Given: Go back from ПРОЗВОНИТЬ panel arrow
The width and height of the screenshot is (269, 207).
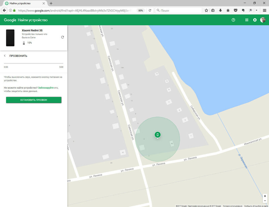Looking at the screenshot, I should click(x=5, y=56).
